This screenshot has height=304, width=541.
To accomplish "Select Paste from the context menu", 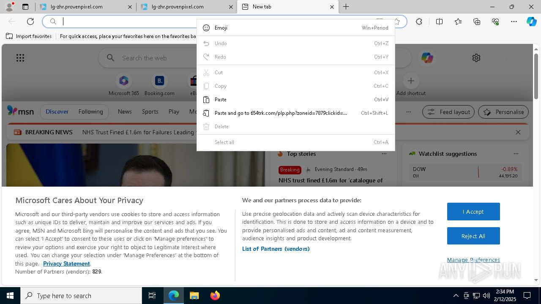I will [295, 100].
